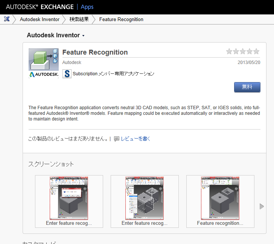Click the レビューを書く link

click(x=135, y=139)
